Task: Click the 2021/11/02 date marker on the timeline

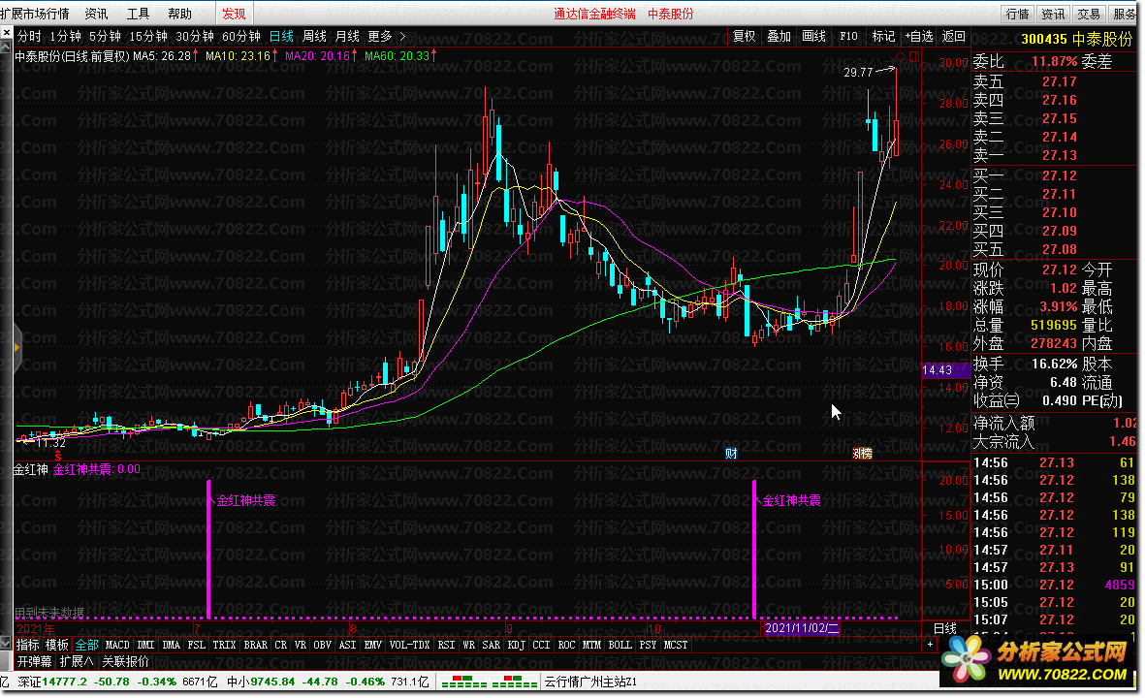Action: [x=801, y=628]
